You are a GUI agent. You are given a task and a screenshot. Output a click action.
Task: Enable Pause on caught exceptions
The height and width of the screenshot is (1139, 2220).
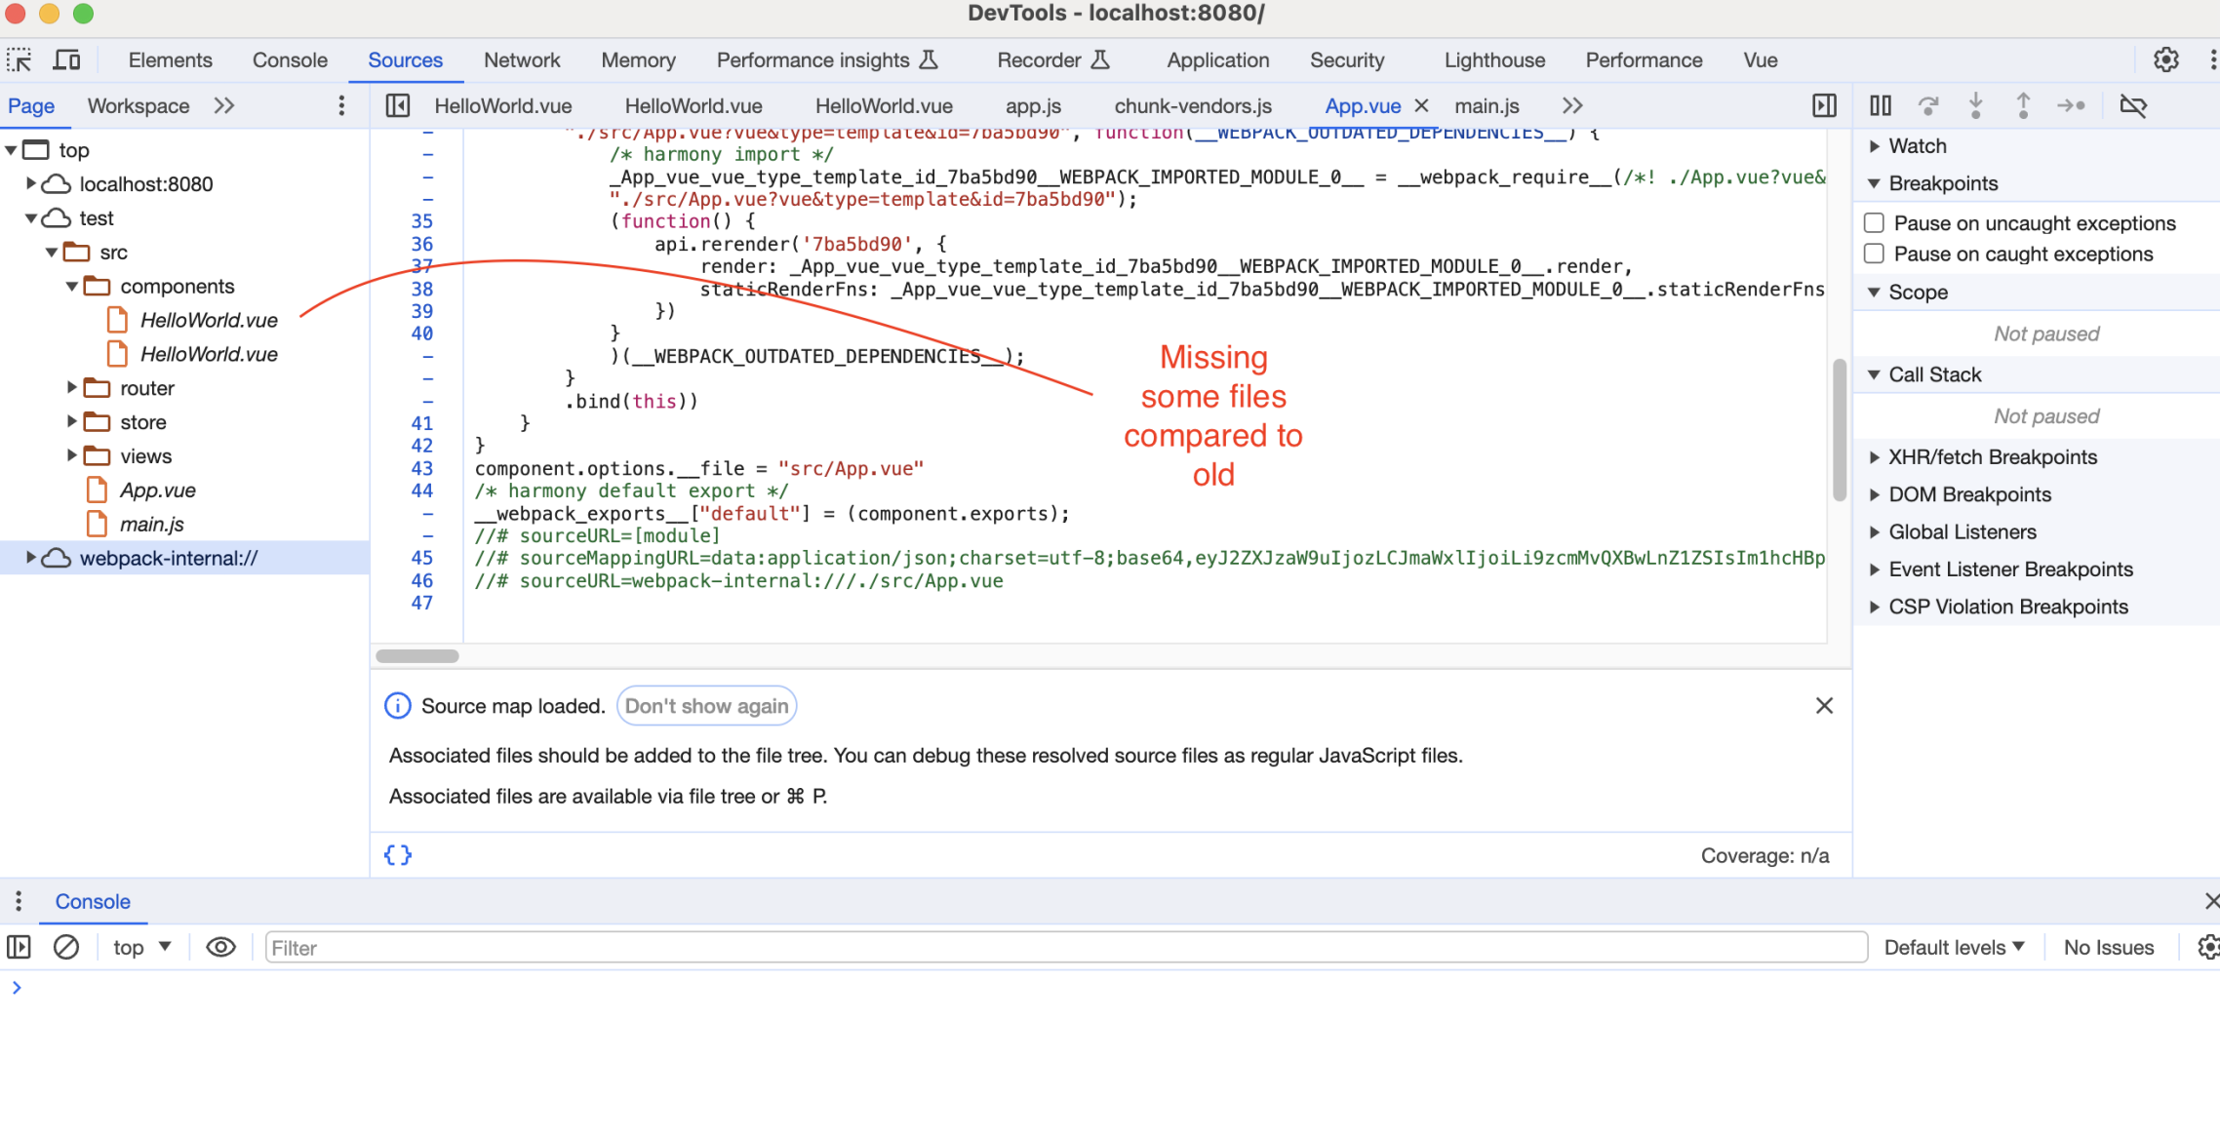click(1874, 254)
